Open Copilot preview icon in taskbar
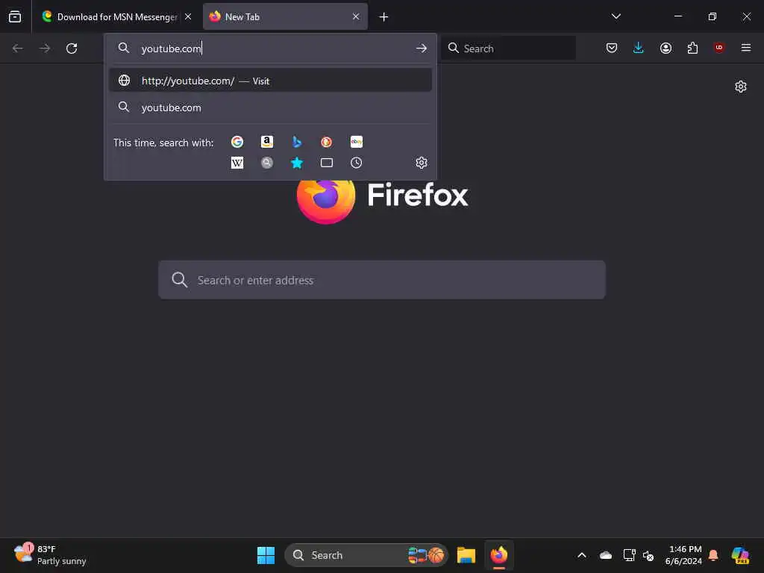Image resolution: width=764 pixels, height=573 pixels. pos(739,555)
